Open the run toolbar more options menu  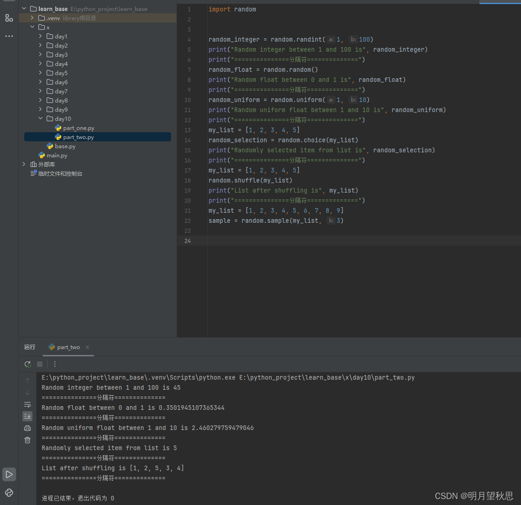point(55,364)
